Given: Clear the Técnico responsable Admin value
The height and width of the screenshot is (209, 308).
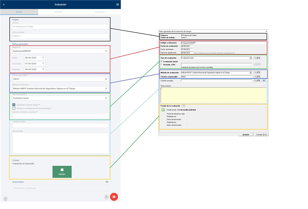Looking at the screenshot, I should point(106,79).
